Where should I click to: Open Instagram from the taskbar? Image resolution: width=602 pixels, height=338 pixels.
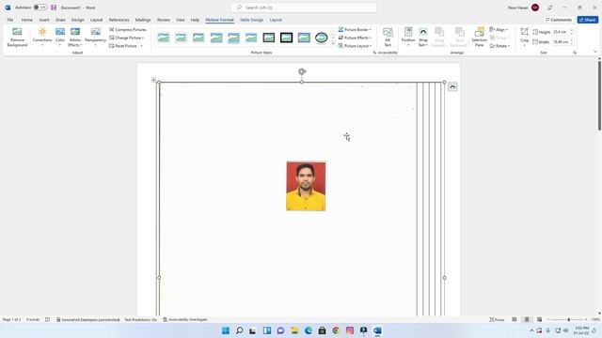coord(350,330)
